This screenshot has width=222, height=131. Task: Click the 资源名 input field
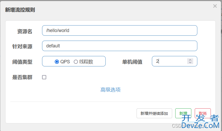click(x=120, y=30)
